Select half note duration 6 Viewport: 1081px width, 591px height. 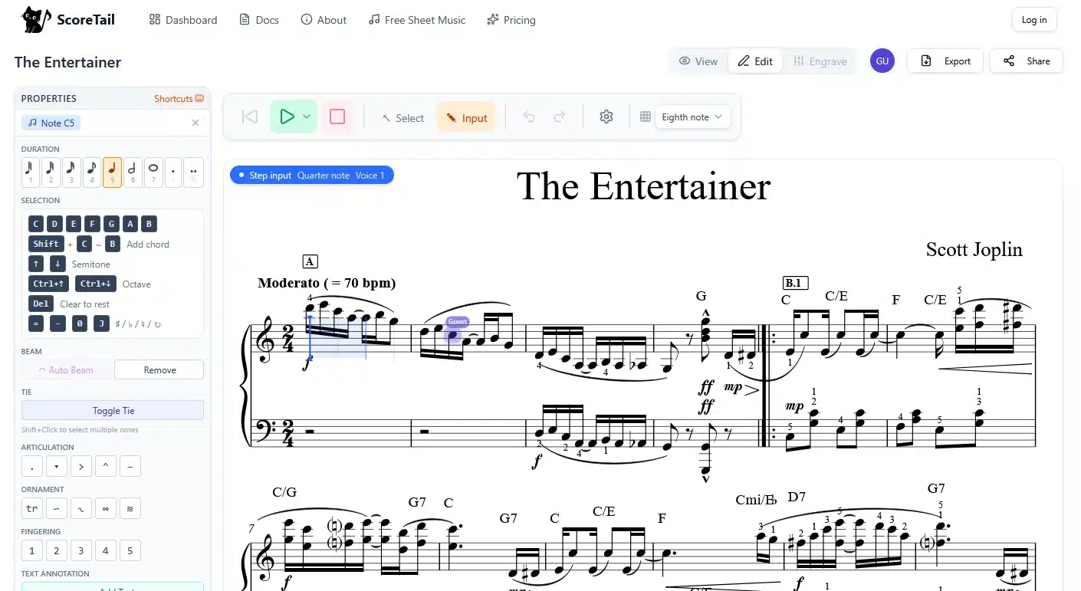tap(133, 172)
